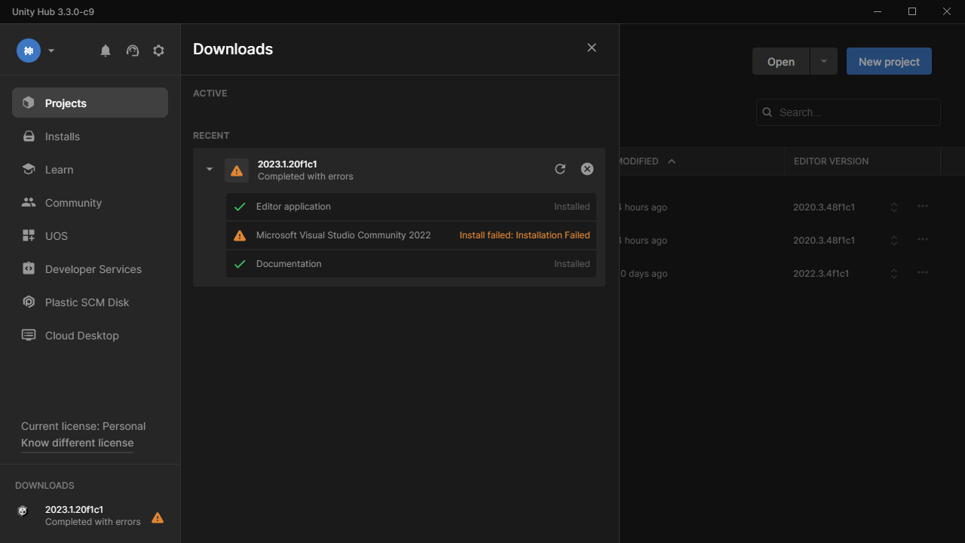965x543 pixels.
Task: Open the account avatar dropdown
Action: (36, 51)
